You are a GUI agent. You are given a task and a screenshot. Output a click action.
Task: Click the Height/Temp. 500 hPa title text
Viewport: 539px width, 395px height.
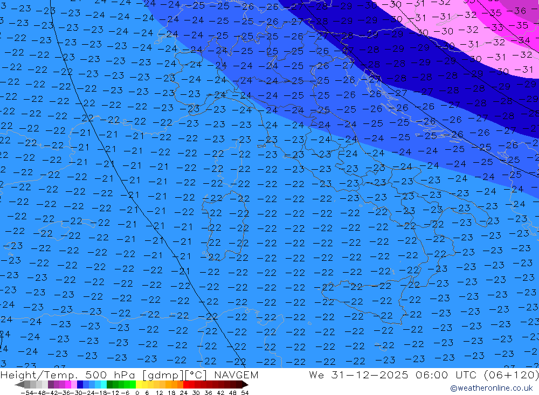[x=70, y=375]
